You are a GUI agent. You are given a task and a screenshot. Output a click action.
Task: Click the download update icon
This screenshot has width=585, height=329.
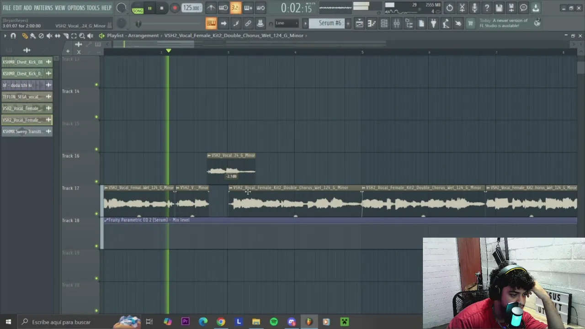[536, 8]
